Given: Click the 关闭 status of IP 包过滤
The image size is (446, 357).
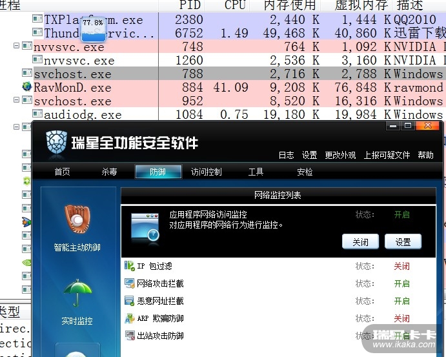Looking at the screenshot, I should pos(402,266).
